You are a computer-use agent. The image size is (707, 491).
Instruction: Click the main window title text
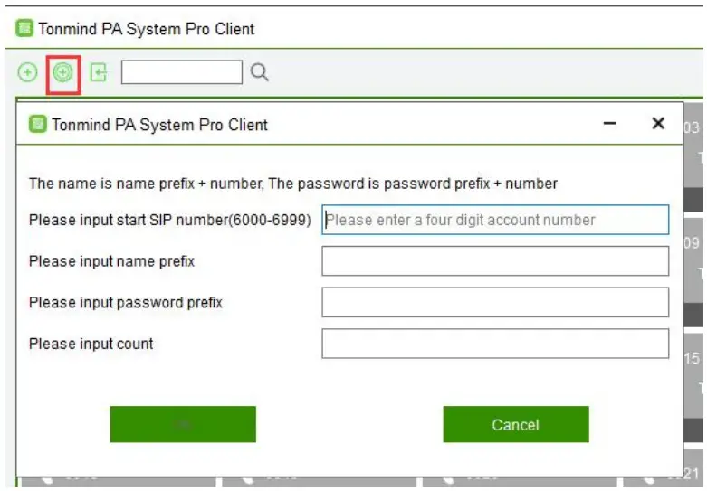click(x=147, y=29)
